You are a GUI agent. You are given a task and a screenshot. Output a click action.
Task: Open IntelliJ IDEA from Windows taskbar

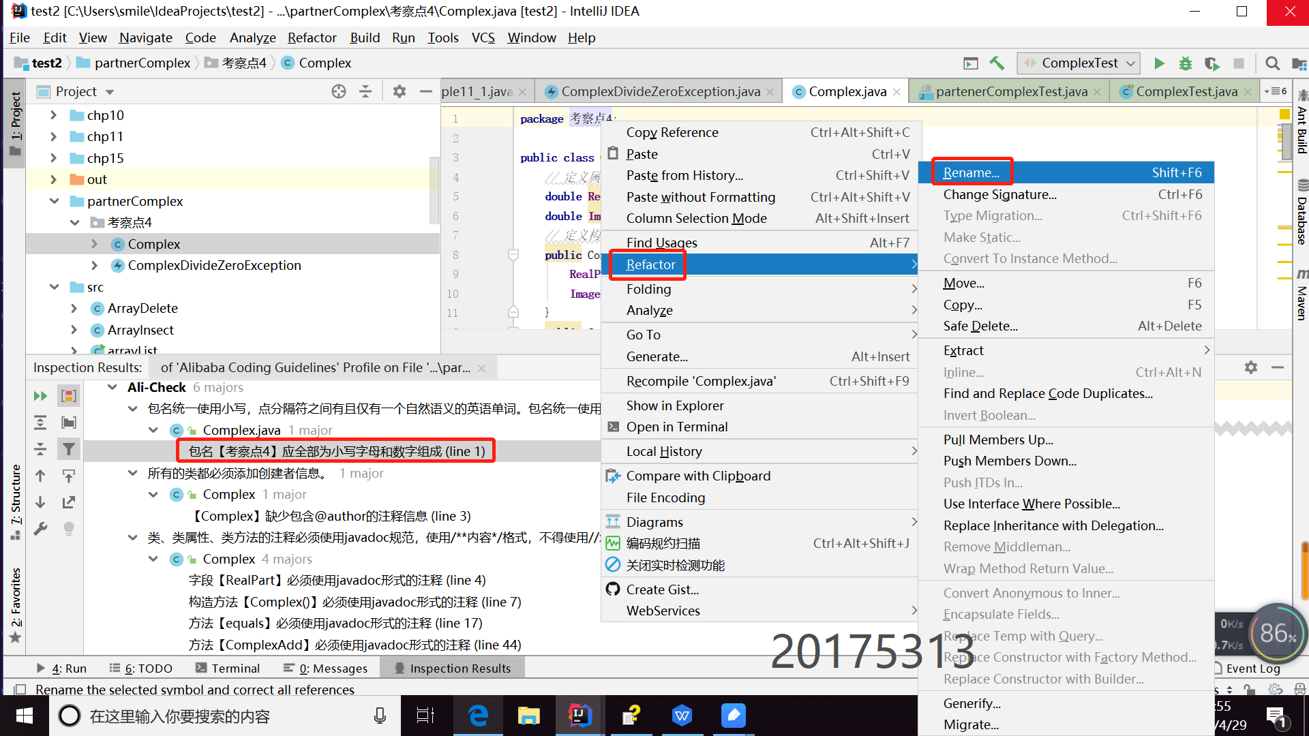tap(579, 716)
